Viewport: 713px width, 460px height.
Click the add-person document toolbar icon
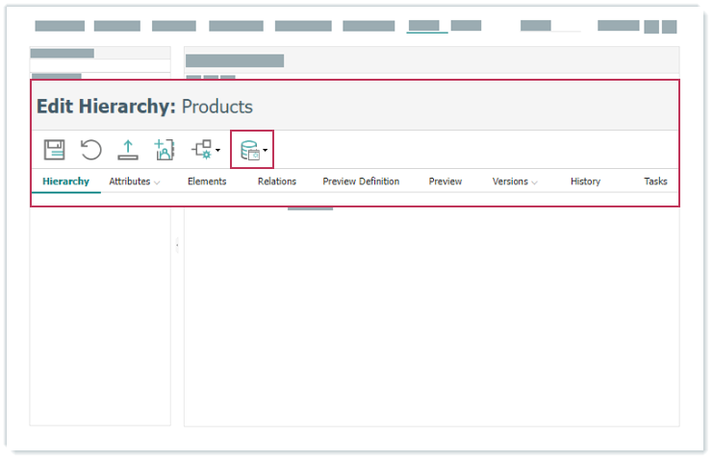(x=165, y=150)
